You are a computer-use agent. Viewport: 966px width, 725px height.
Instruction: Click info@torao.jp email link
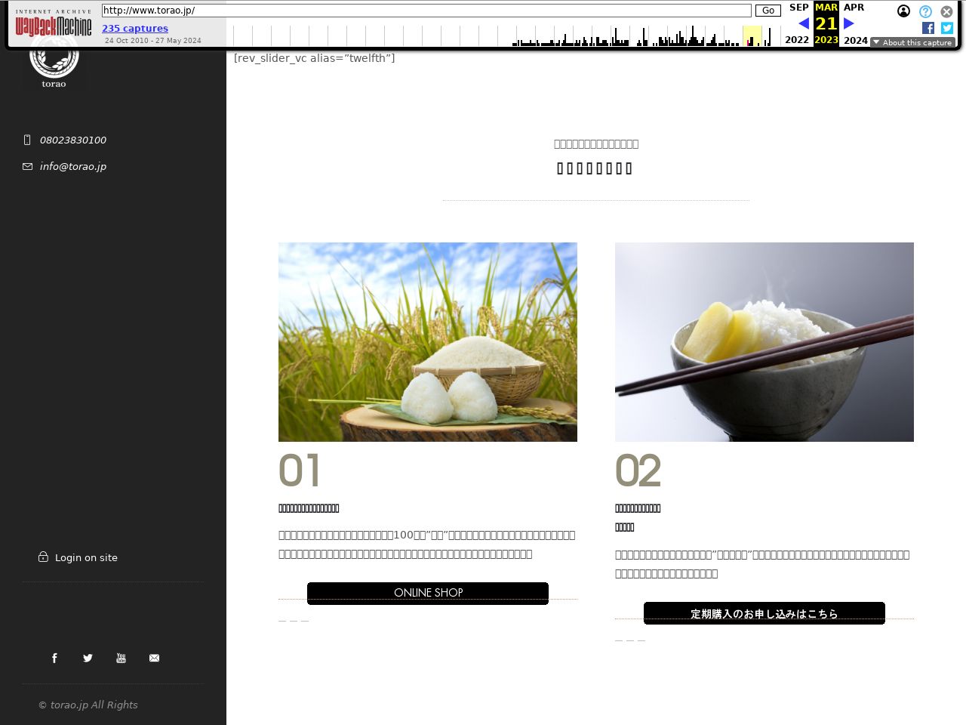click(73, 166)
